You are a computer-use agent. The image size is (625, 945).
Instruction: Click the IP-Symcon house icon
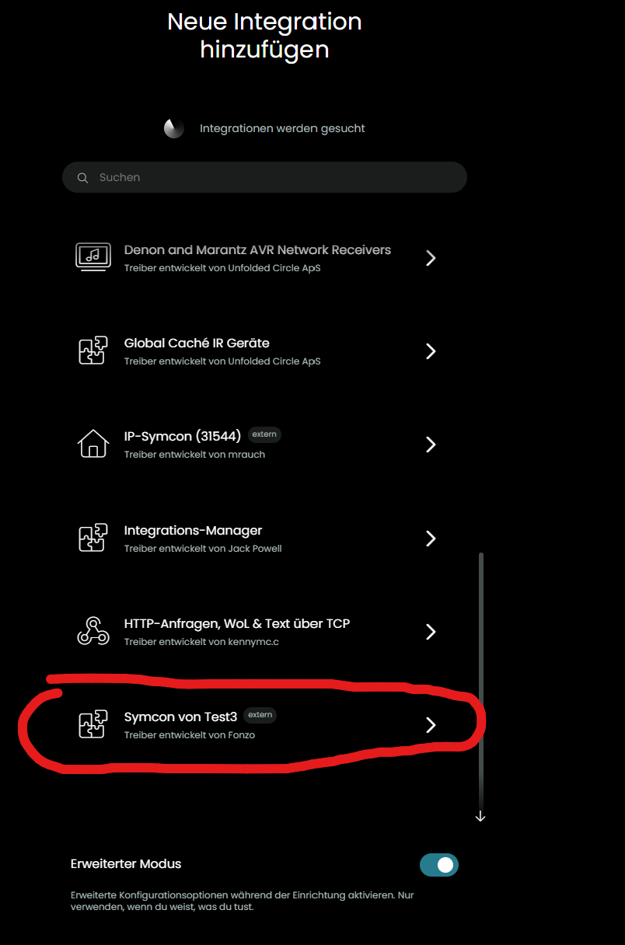[93, 445]
